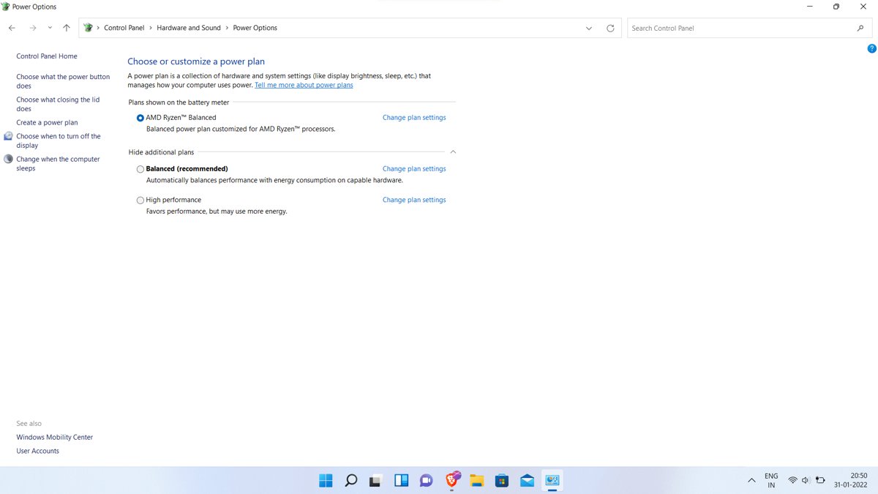Open Widgets from the taskbar
Image resolution: width=878 pixels, height=494 pixels.
pos(401,480)
